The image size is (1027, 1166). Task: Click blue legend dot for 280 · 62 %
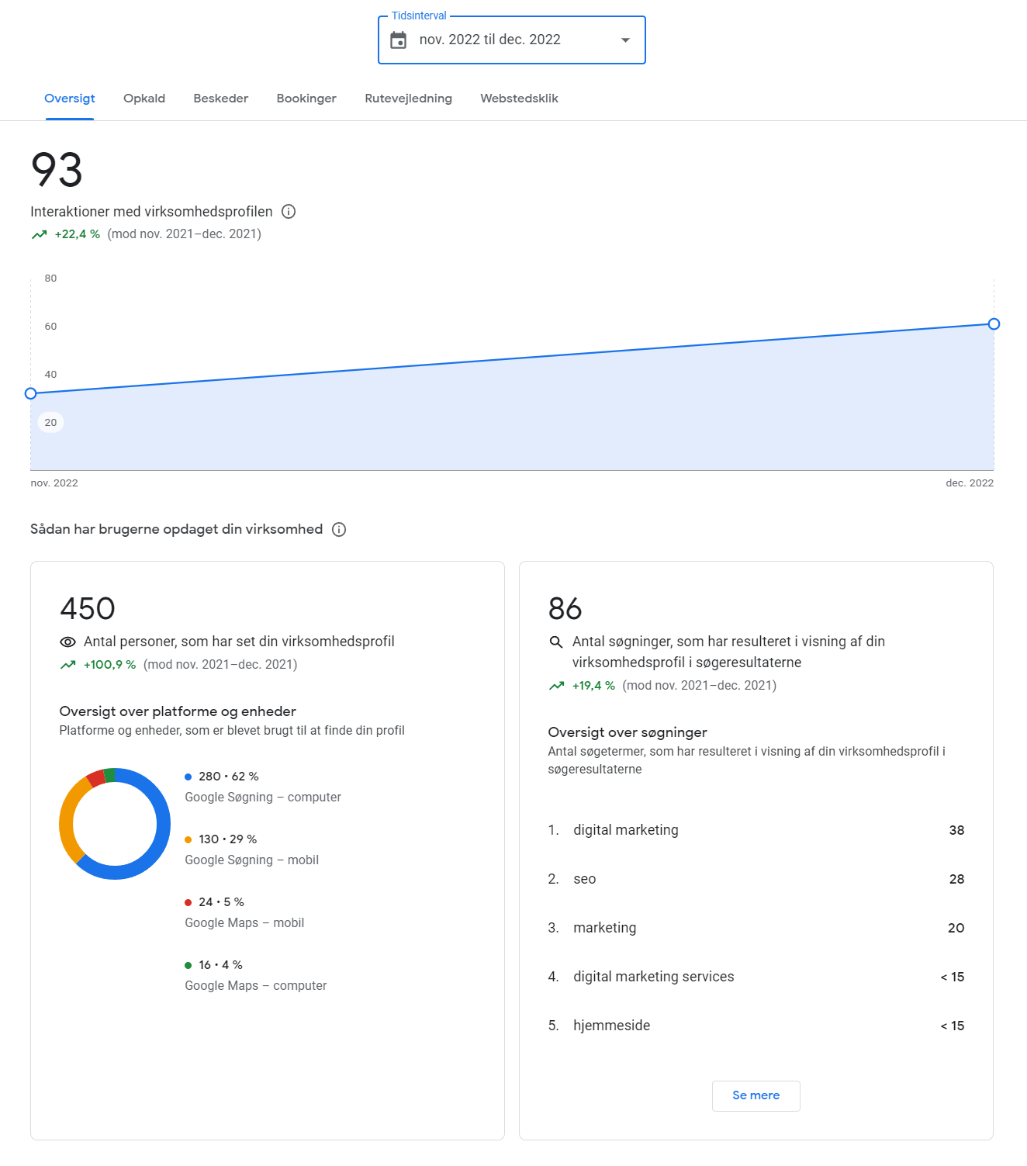188,777
